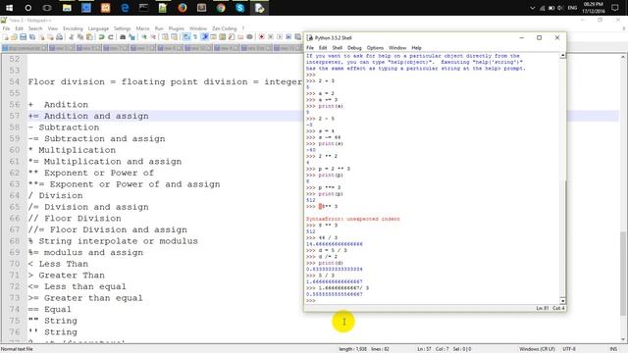Click the Zoom In icon in toolbar
Screen dimensions: 628x353
144,37
